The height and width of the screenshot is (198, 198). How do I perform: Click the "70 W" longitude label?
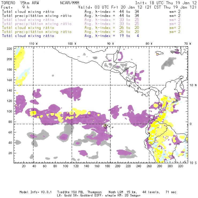[x=188, y=44]
